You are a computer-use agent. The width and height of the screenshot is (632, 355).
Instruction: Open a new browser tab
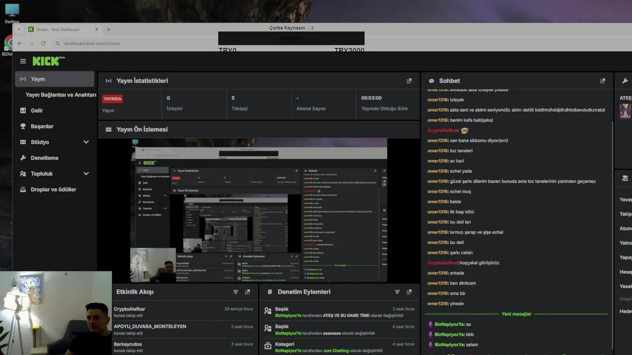109,30
